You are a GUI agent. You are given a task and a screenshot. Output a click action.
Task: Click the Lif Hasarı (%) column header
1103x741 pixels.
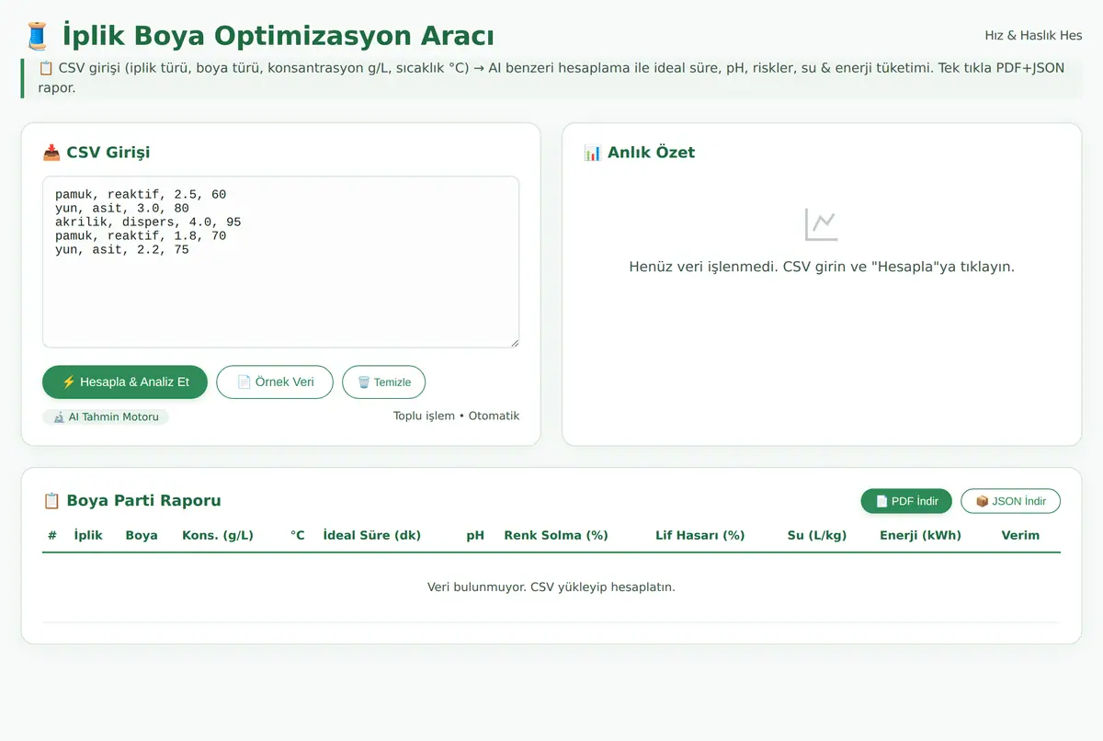click(700, 535)
